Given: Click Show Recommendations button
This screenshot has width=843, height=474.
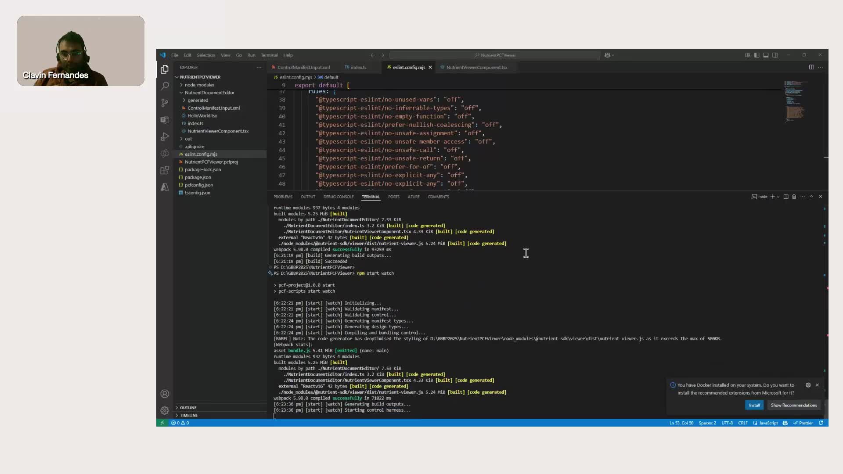Looking at the screenshot, I should [x=793, y=405].
